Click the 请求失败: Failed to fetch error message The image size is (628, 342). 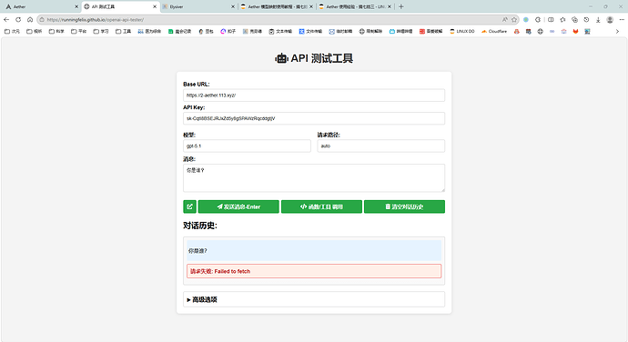[314, 271]
